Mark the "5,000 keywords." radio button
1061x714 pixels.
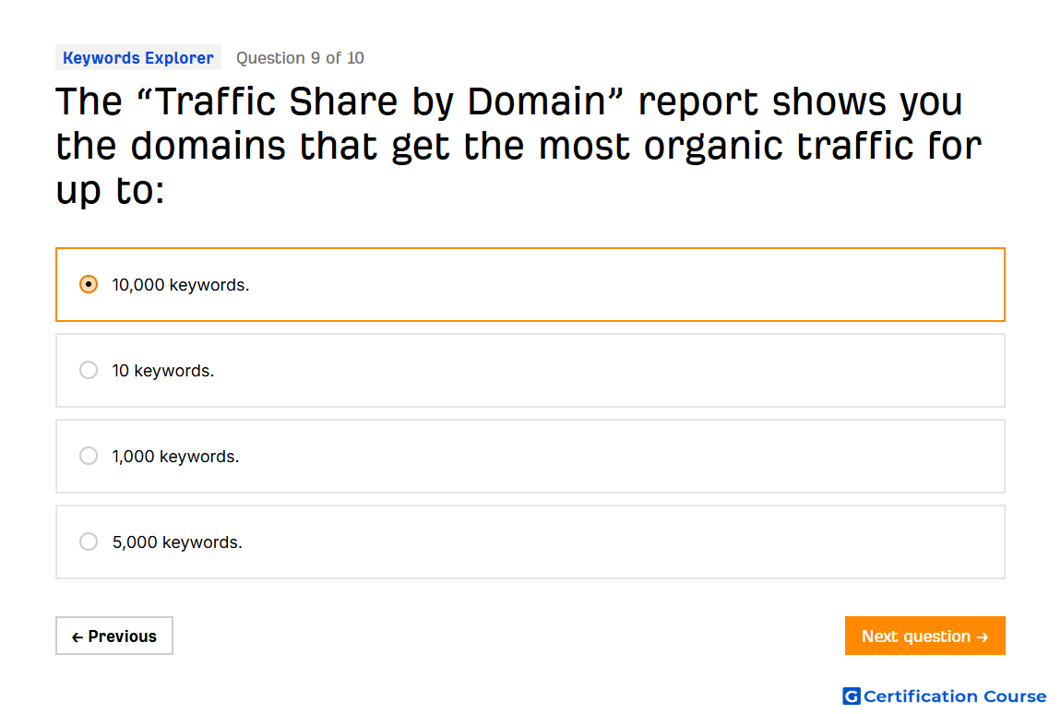pos(88,542)
